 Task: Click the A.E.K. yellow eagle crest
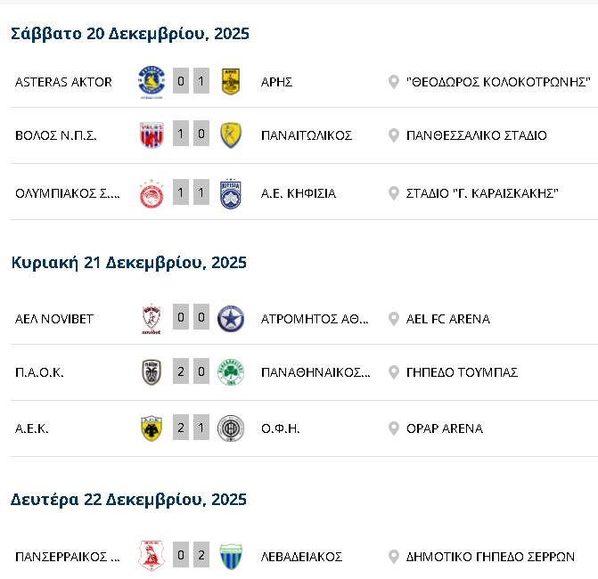coord(152,428)
